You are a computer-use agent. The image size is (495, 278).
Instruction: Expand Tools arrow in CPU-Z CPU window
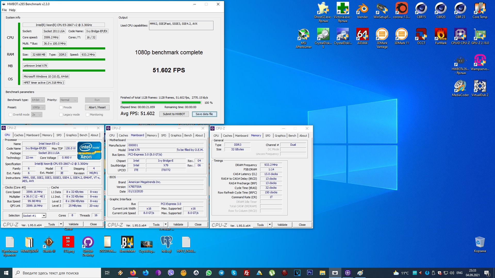tap(61, 224)
